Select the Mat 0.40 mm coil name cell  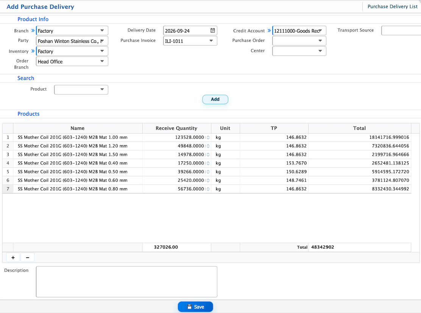pyautogui.click(x=78, y=163)
